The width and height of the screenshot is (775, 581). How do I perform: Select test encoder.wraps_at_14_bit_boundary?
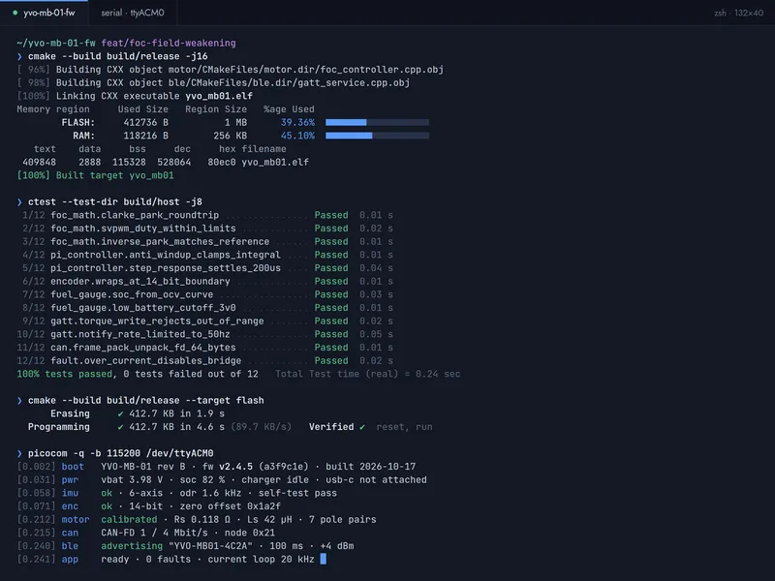pos(139,281)
